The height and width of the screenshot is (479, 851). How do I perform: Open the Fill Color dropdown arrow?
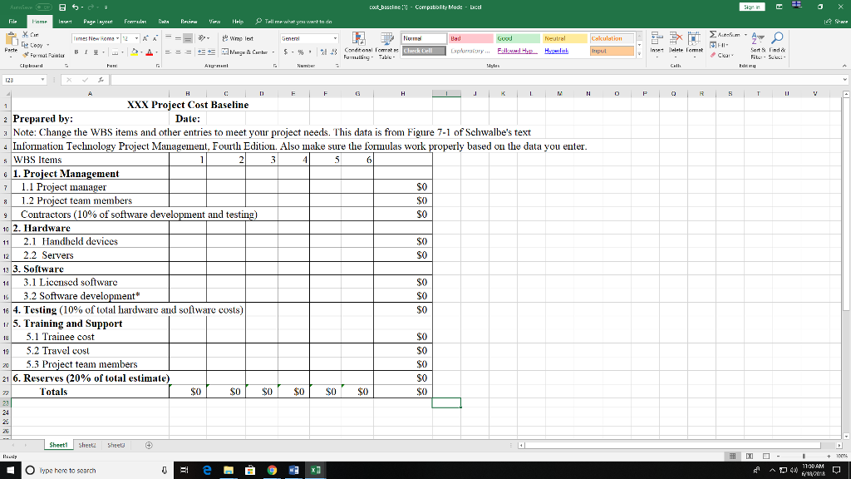141,53
